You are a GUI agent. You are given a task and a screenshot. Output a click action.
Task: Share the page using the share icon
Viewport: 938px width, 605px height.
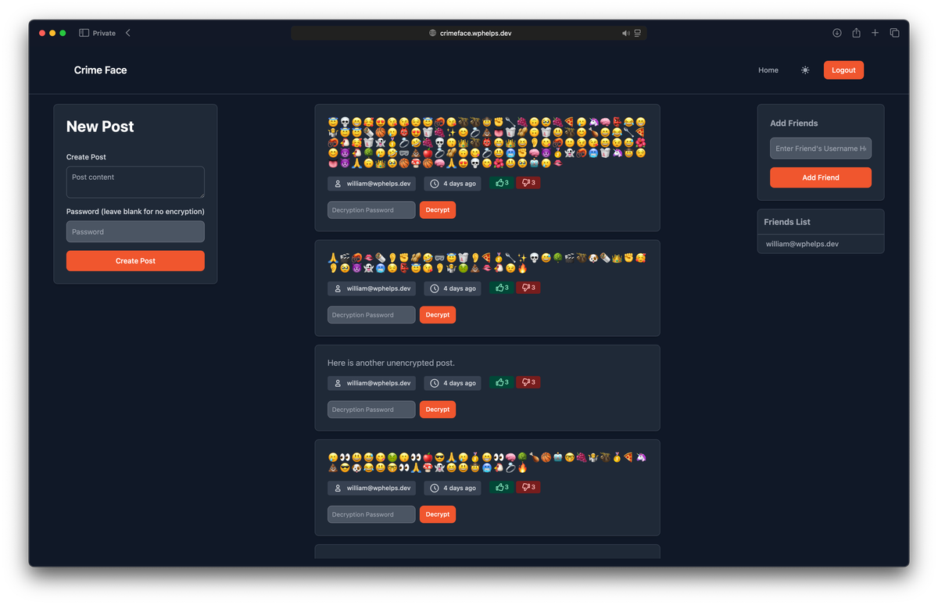[x=856, y=33]
